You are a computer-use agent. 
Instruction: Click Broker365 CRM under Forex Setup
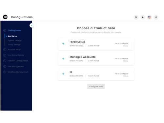point(76,46)
